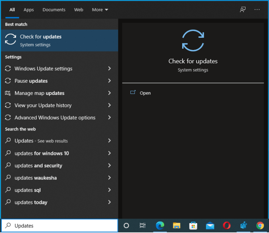
Task: Select the Web search tab
Action: tap(79, 10)
